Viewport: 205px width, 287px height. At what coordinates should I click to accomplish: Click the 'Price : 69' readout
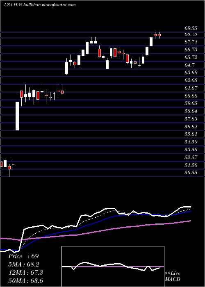coord(24,256)
